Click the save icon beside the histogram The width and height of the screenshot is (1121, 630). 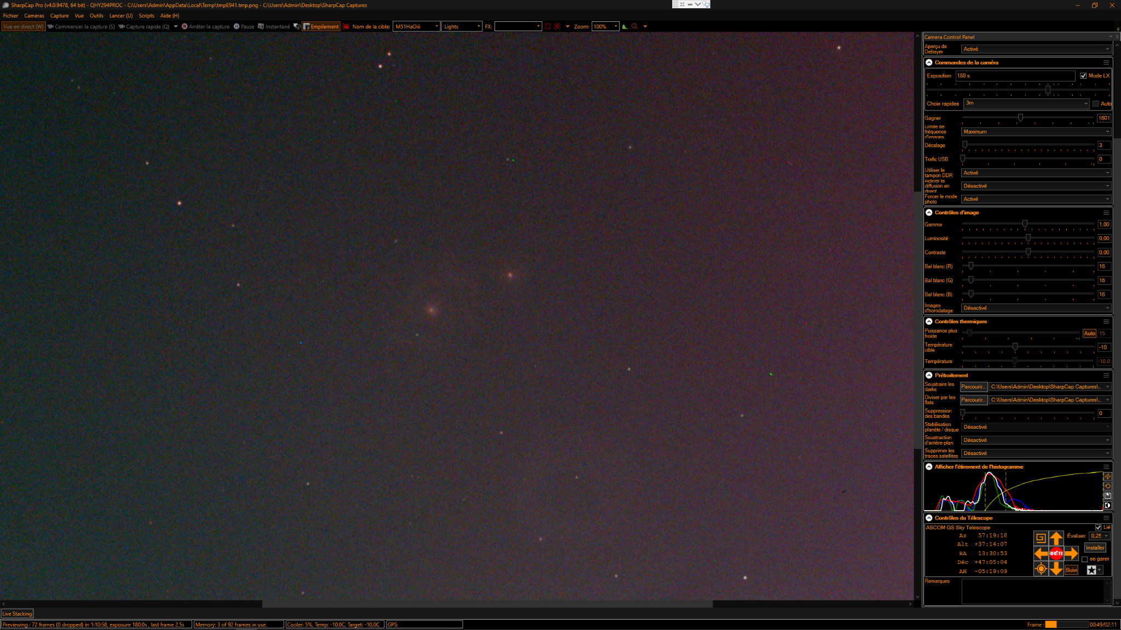[1108, 495]
